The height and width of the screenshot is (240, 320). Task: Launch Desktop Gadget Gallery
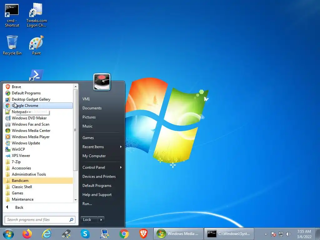click(38, 99)
